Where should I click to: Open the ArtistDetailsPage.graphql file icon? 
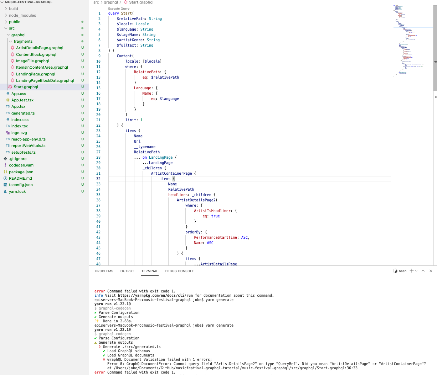coord(12,48)
